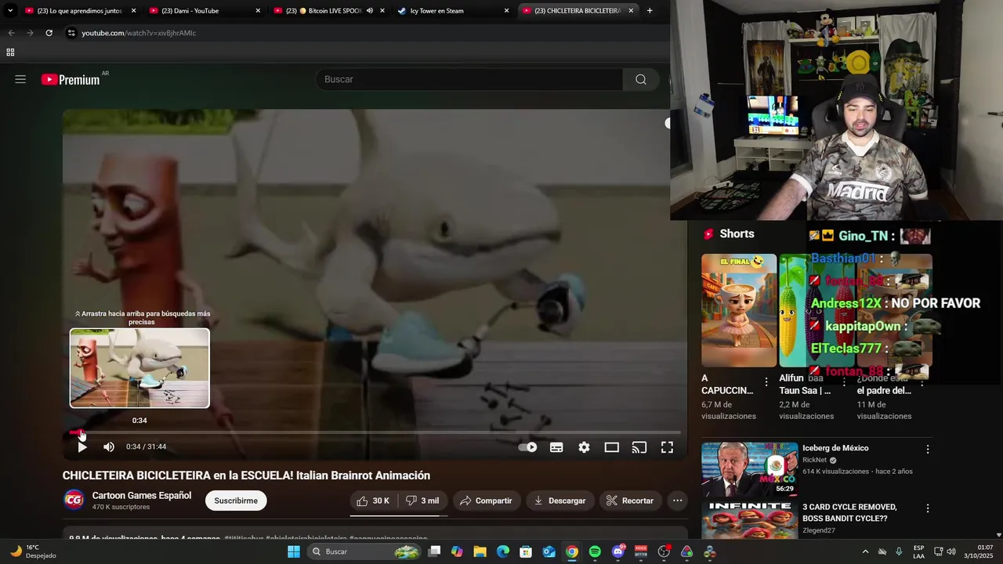Open the YouTube hamburger guide menu
This screenshot has height=564, width=1003.
coord(20,79)
